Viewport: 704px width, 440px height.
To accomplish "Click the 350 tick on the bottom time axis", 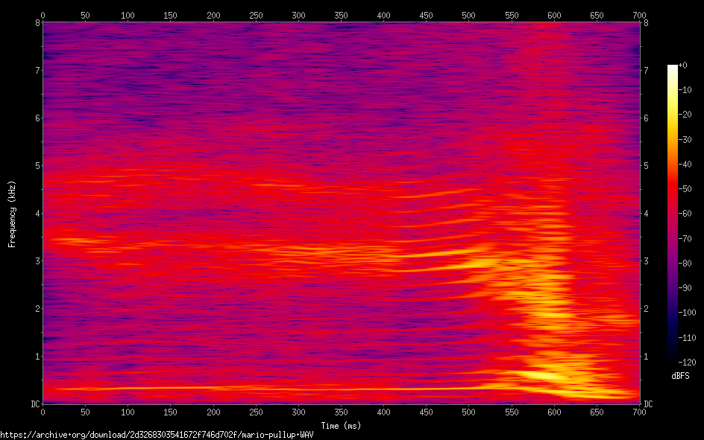I will coord(341,412).
